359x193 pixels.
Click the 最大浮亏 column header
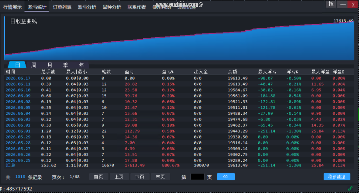click(x=267, y=72)
